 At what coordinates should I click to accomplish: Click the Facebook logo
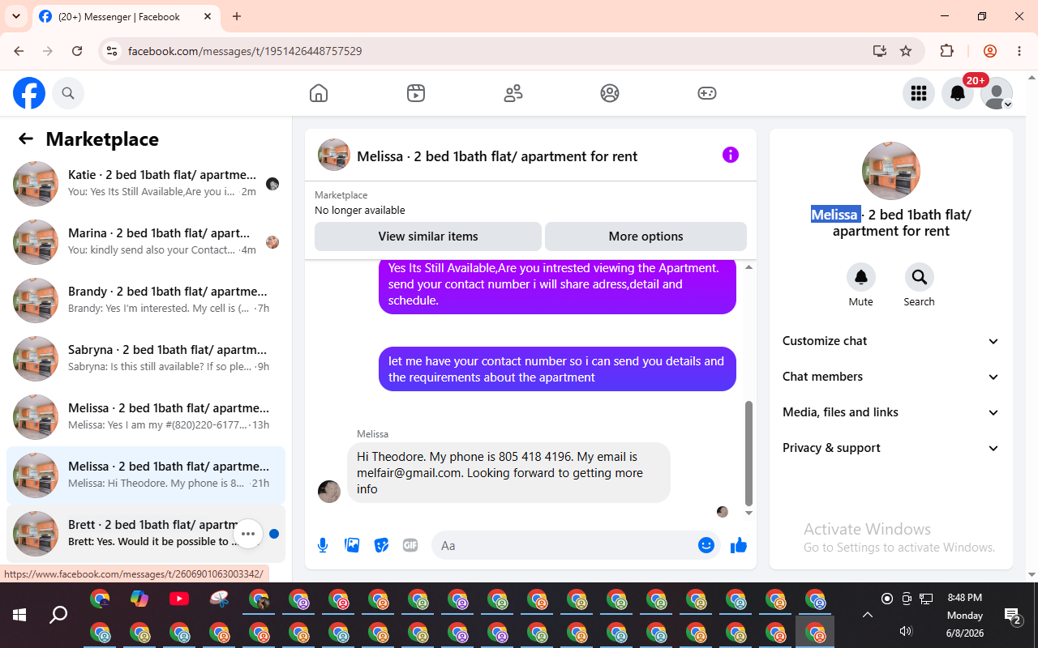[29, 93]
